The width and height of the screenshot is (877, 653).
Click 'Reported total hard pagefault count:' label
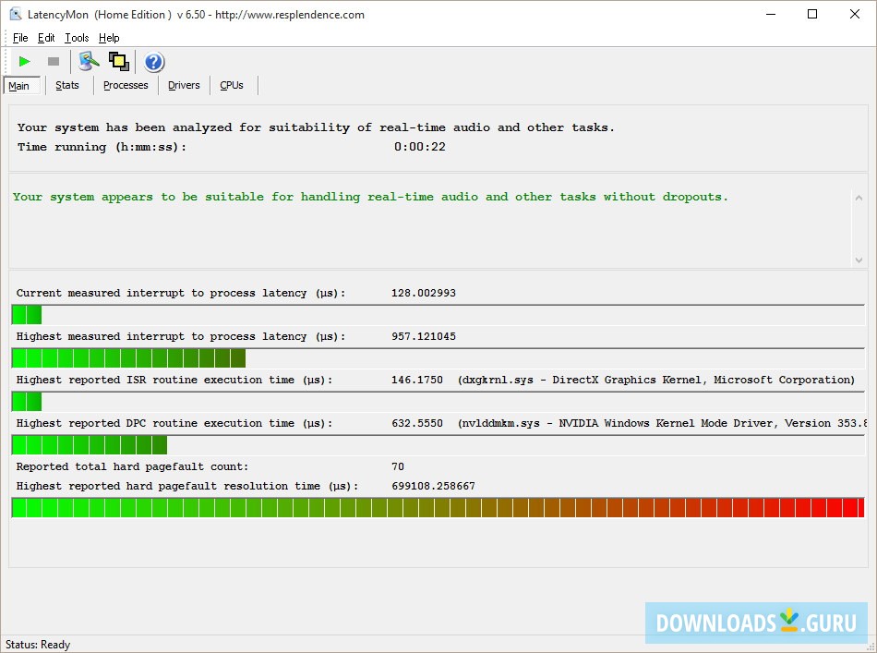132,466
